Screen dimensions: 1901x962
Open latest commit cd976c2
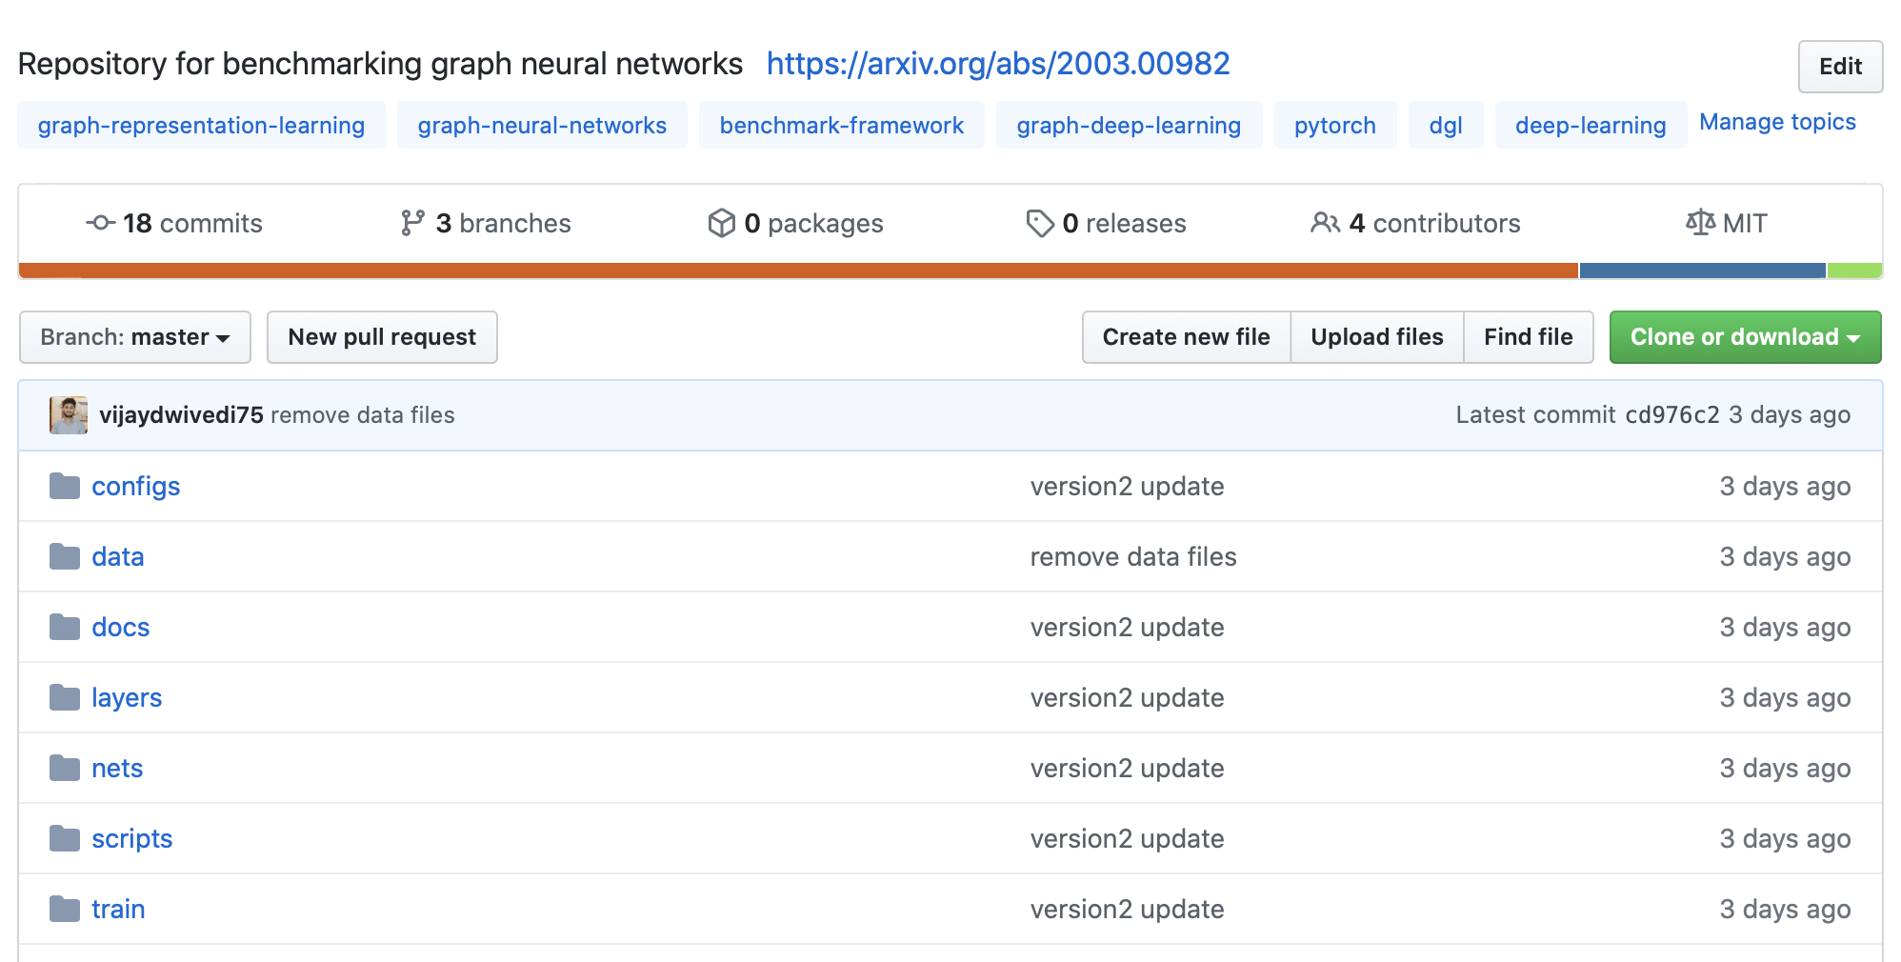click(x=1671, y=415)
